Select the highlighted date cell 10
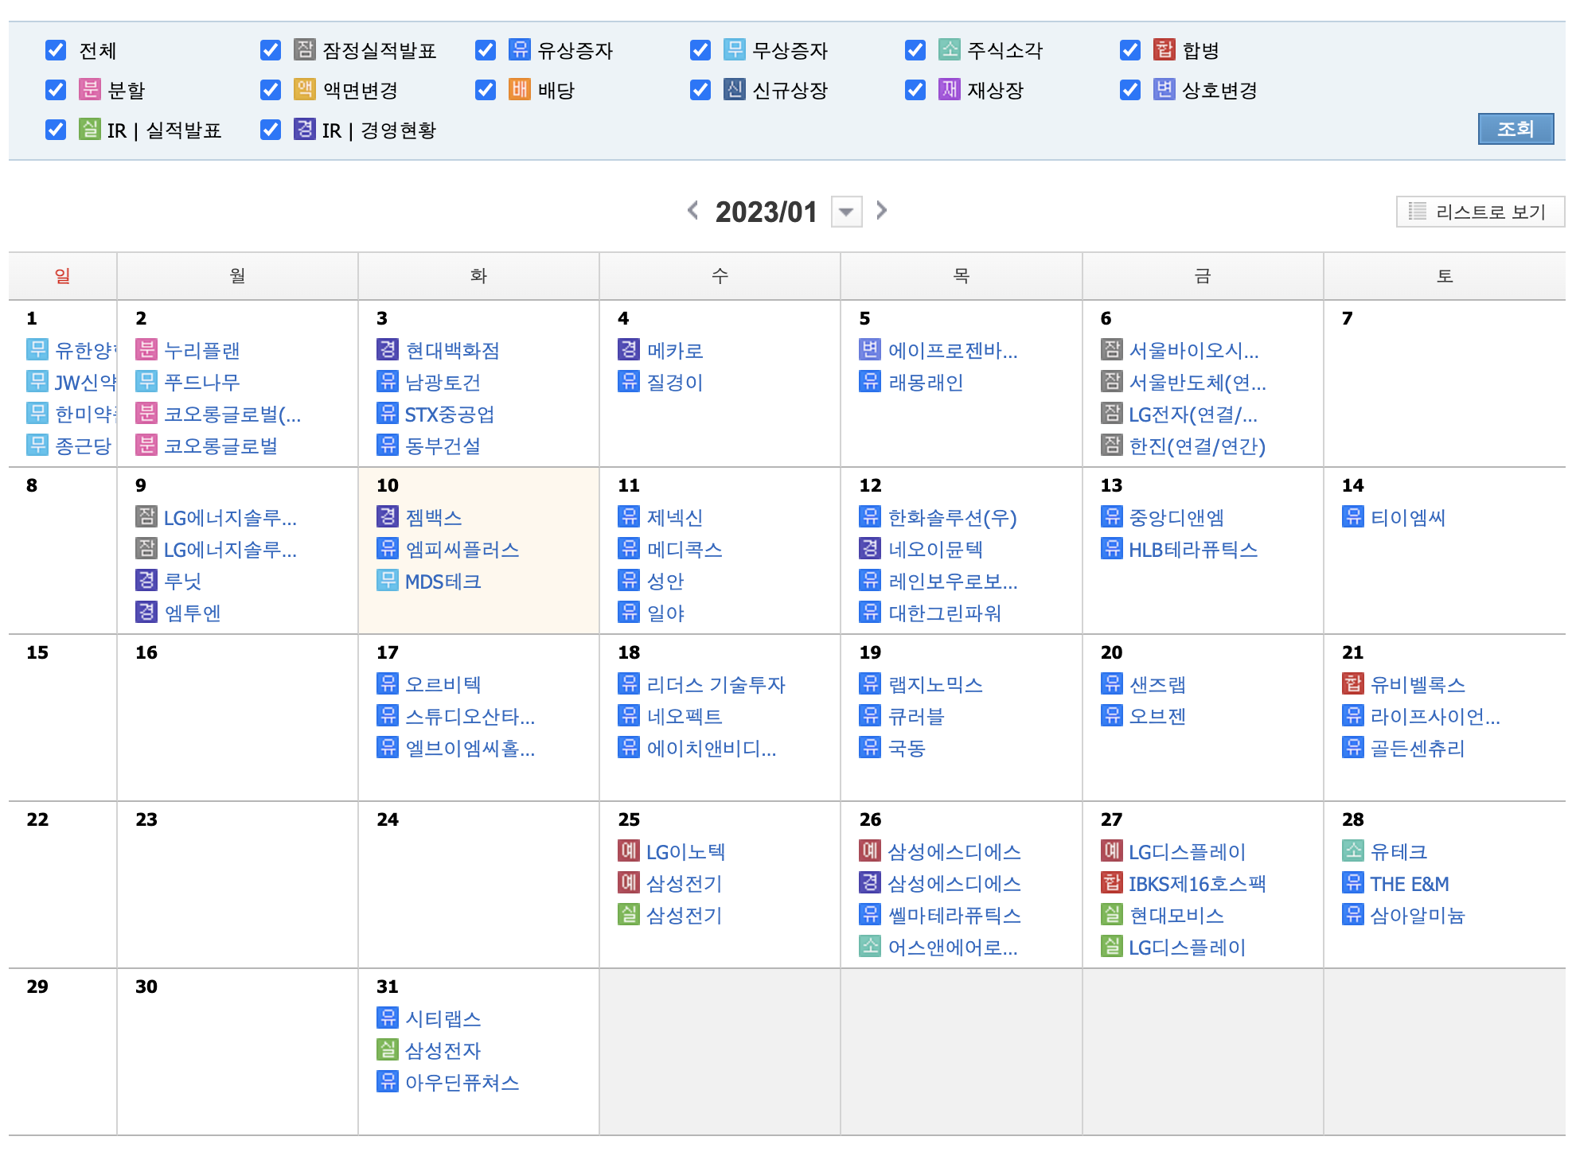 [388, 485]
